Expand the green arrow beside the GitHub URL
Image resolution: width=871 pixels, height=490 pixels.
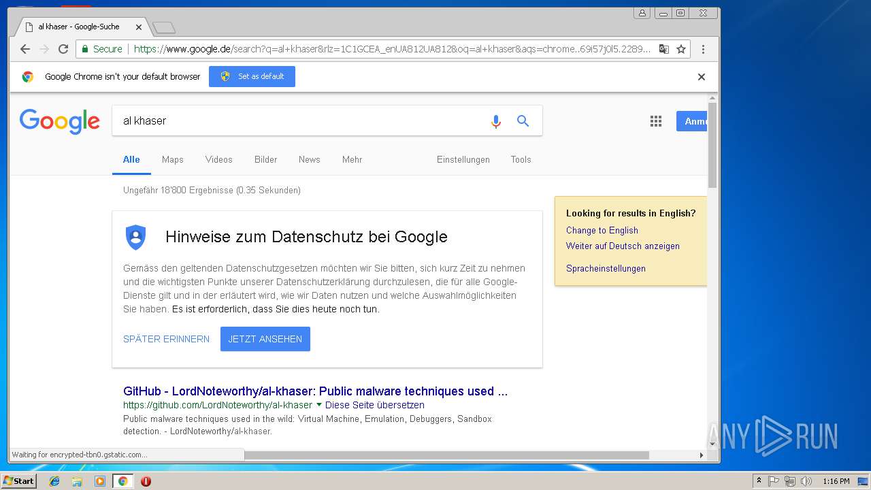(x=318, y=405)
